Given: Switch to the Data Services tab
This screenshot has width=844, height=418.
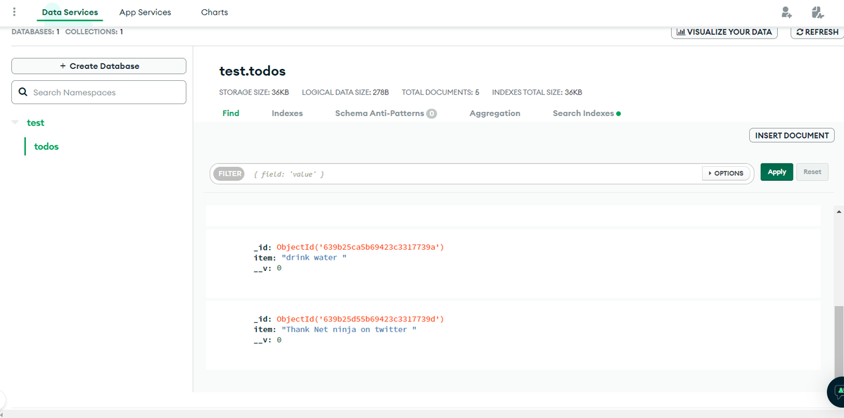Looking at the screenshot, I should click(70, 12).
